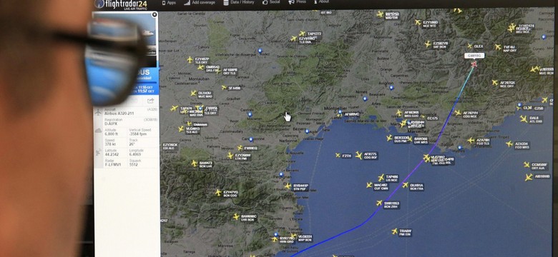
Task: Click the blue airport pin near Rodez
Action: (260, 51)
